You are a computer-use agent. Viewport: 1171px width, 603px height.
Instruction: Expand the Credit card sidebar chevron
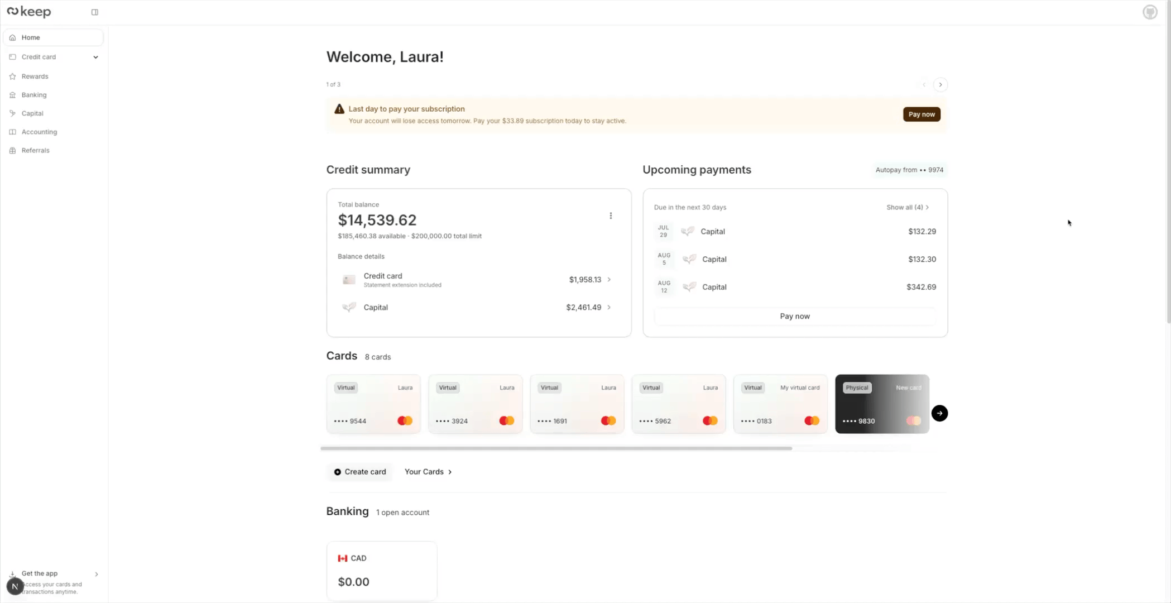coord(95,57)
